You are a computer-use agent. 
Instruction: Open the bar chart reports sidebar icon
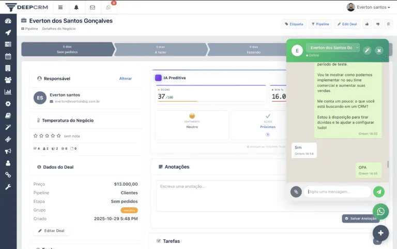[x=8, y=92]
